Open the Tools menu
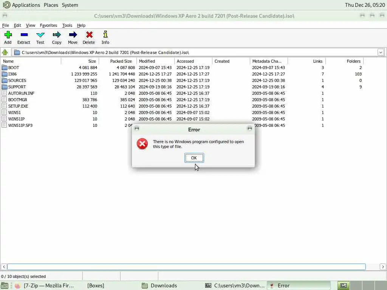Viewport: 387px width, 290px height. pyautogui.click(x=67, y=25)
